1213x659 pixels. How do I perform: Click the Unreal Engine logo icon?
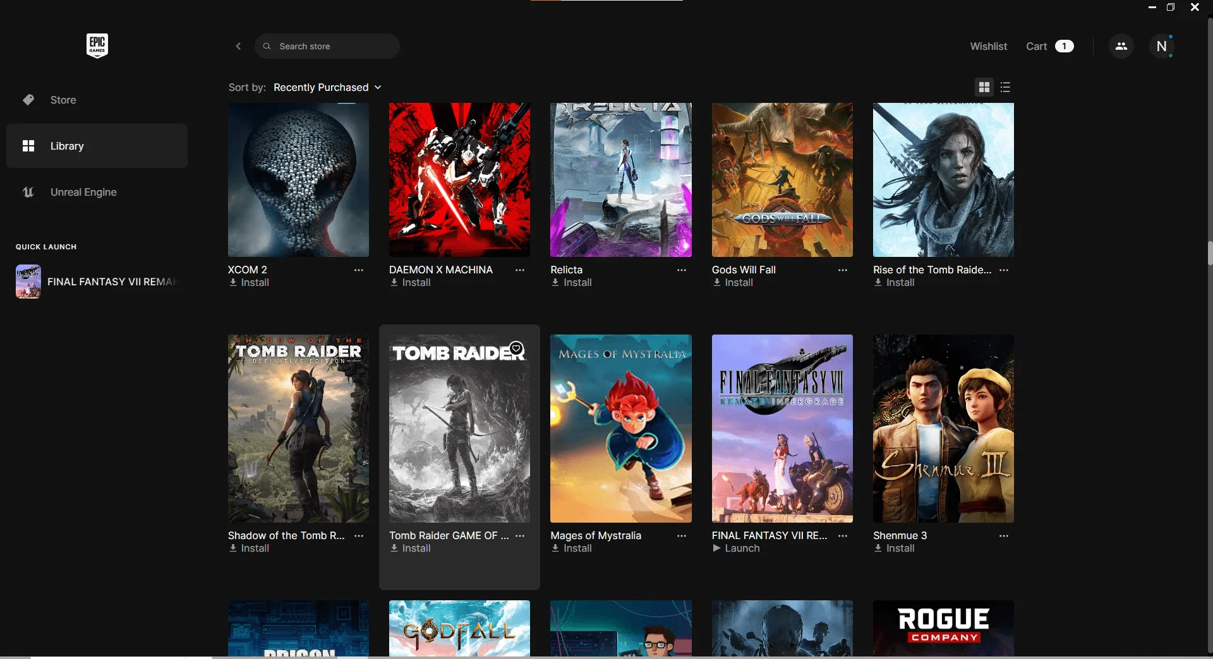pyautogui.click(x=28, y=192)
